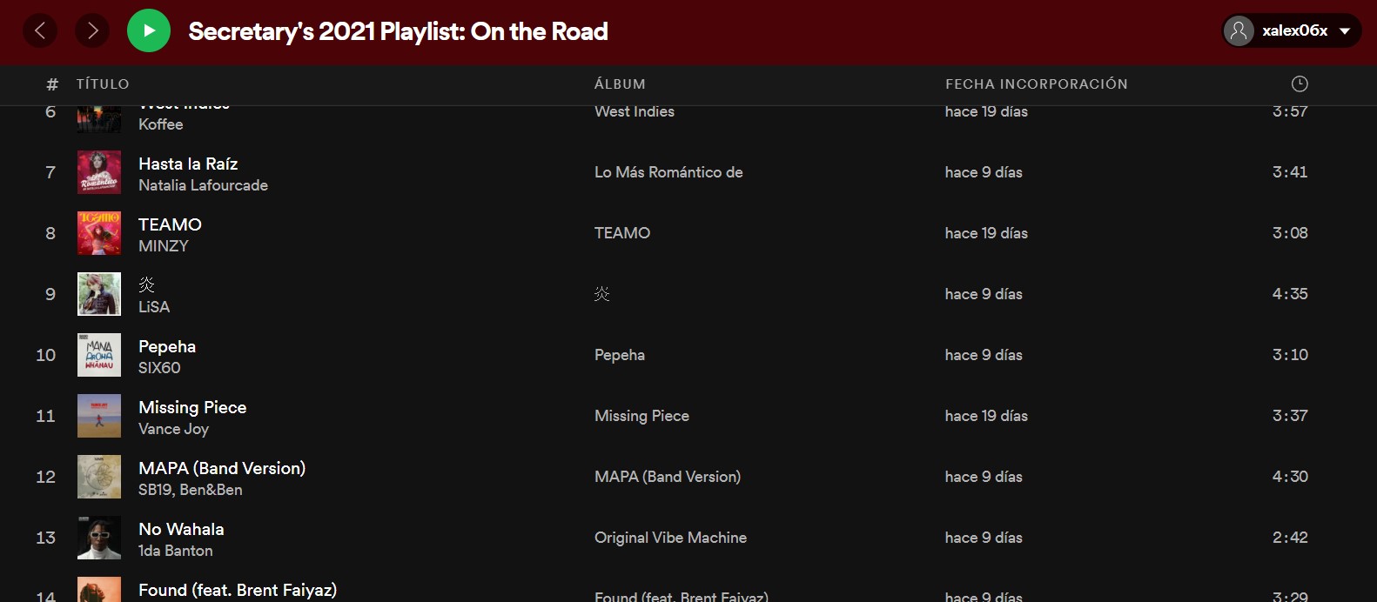Click the Pepeha cover art thumbnail
The image size is (1377, 602).
click(99, 355)
